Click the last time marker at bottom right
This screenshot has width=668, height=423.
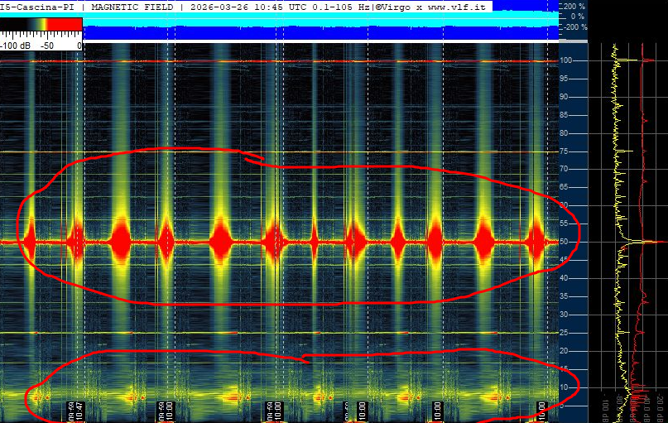541,411
